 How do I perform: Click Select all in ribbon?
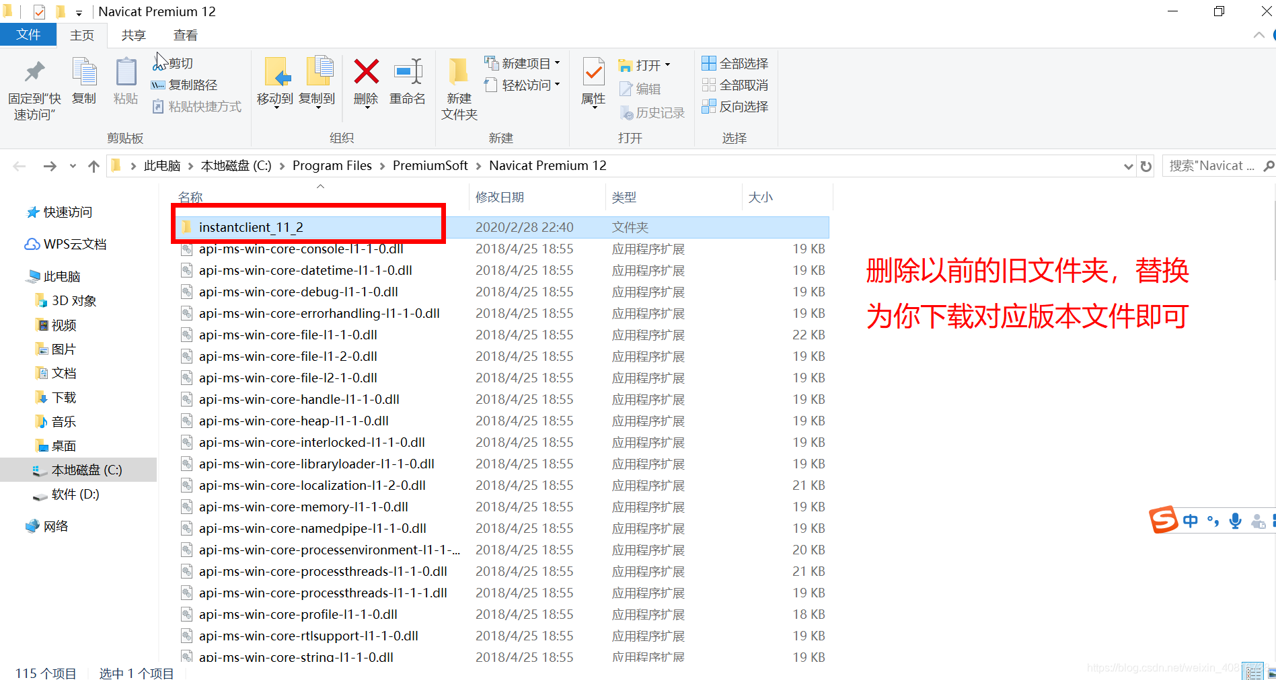tap(735, 63)
